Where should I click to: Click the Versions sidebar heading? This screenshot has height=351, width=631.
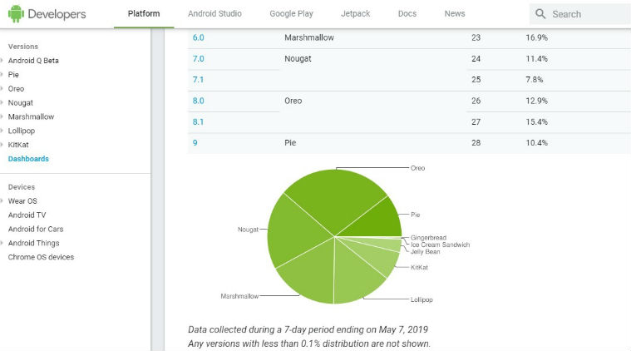coord(23,47)
